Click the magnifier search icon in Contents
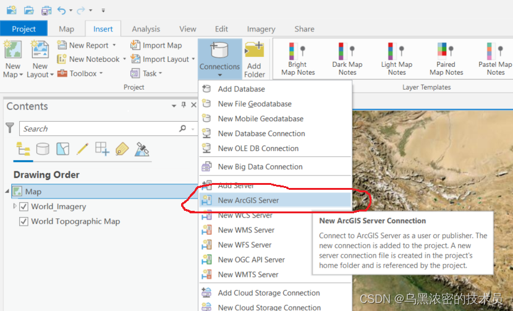 [182, 129]
